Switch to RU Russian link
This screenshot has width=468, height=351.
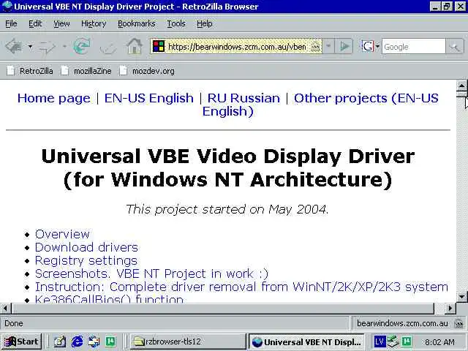(x=244, y=98)
